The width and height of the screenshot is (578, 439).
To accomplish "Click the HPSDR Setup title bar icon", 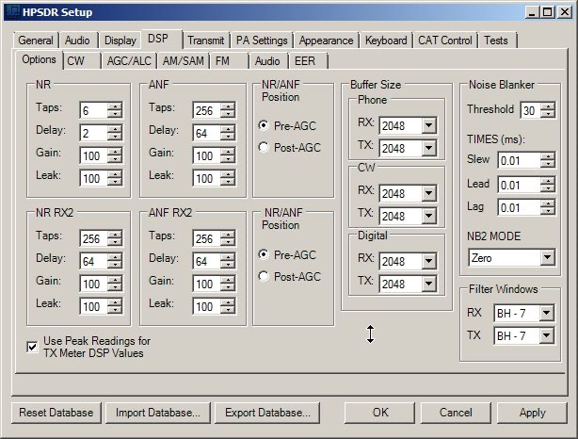I will coord(13,12).
